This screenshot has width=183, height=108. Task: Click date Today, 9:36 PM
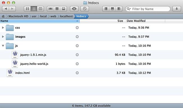pyautogui.click(x=139, y=28)
